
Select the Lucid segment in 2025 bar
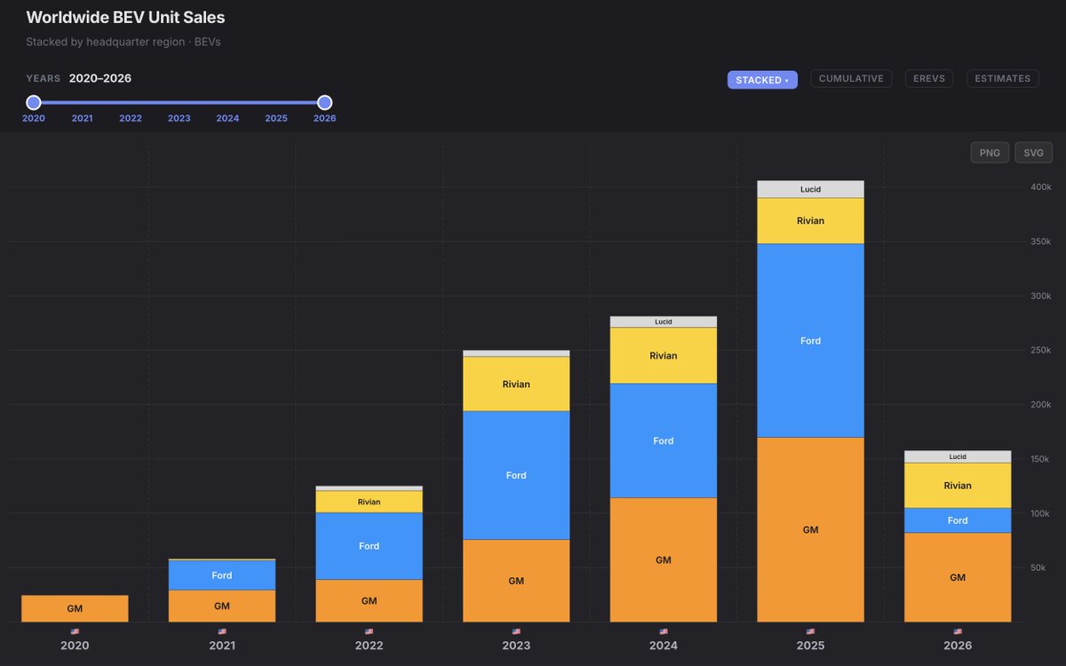[x=810, y=189]
